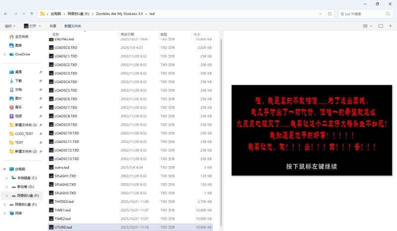
Task: Toggle the preview pane button in toolbar
Action: pos(381,26)
